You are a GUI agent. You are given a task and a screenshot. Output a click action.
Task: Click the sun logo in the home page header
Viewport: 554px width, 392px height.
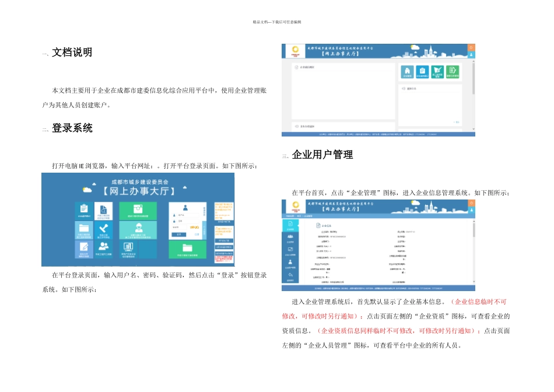(296, 51)
